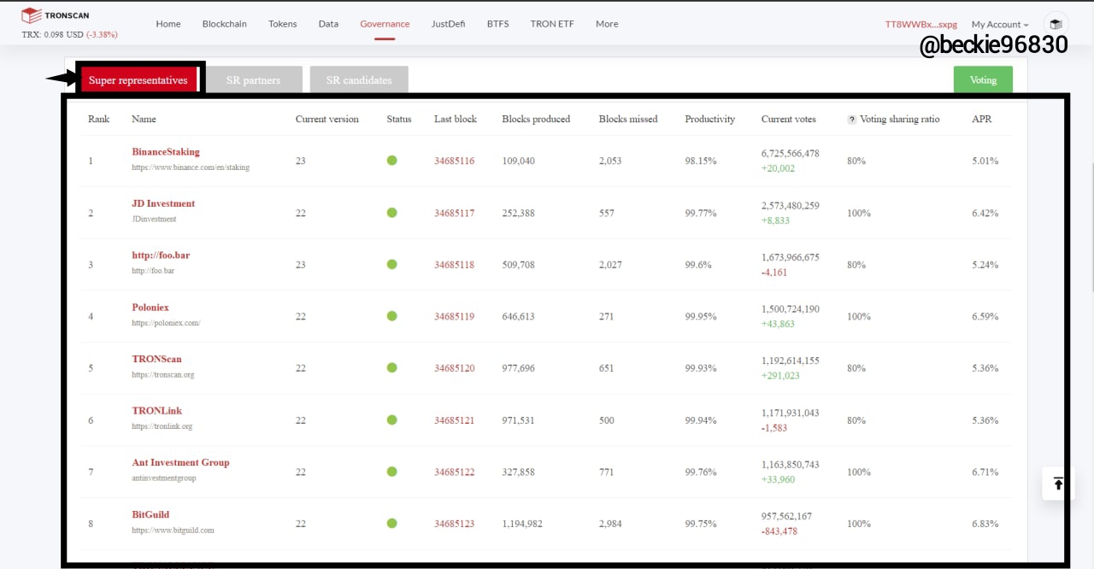1094x569 pixels.
Task: Open http://foo.bar representative page
Action: (x=161, y=255)
